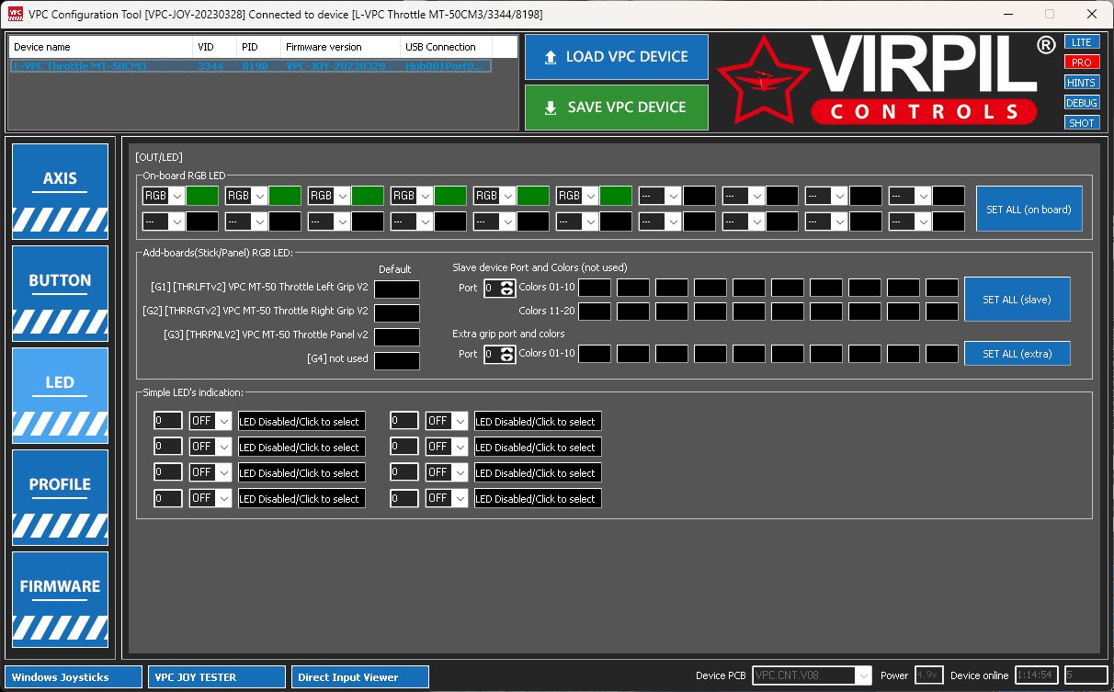Click first extra grip Colors 01-10 swatch

tap(594, 354)
